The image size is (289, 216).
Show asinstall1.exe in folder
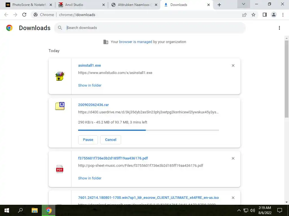point(90,85)
